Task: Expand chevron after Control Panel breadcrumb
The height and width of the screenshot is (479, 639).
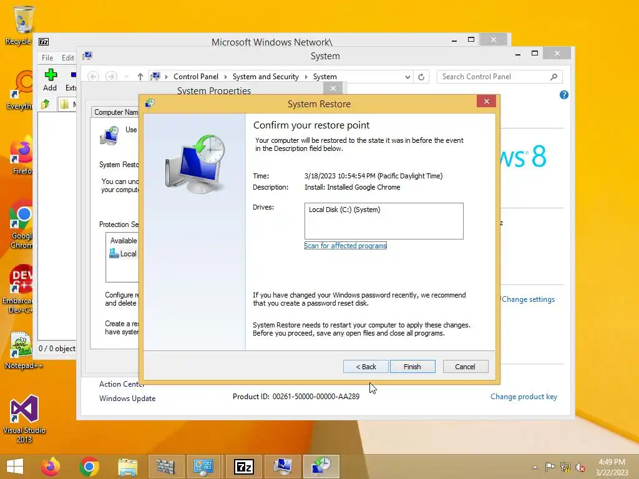Action: click(x=225, y=77)
